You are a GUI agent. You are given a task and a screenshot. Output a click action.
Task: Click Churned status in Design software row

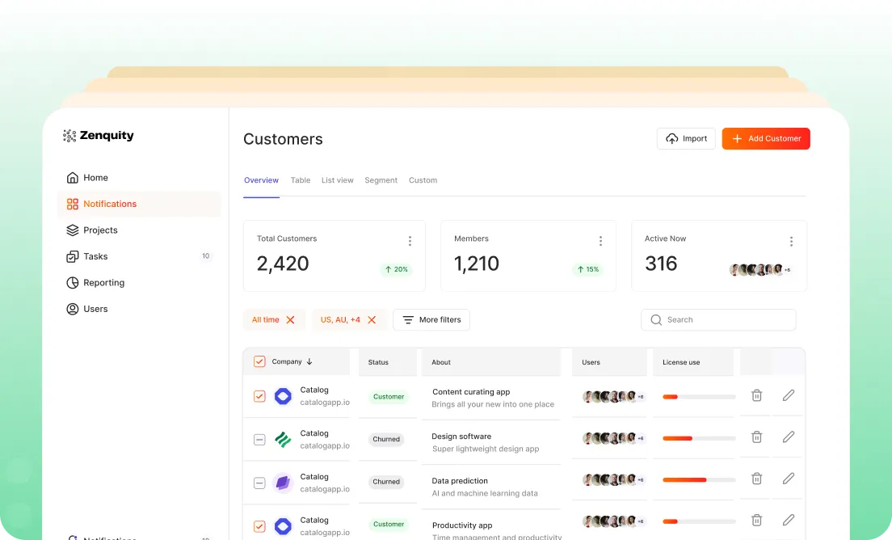click(x=386, y=439)
